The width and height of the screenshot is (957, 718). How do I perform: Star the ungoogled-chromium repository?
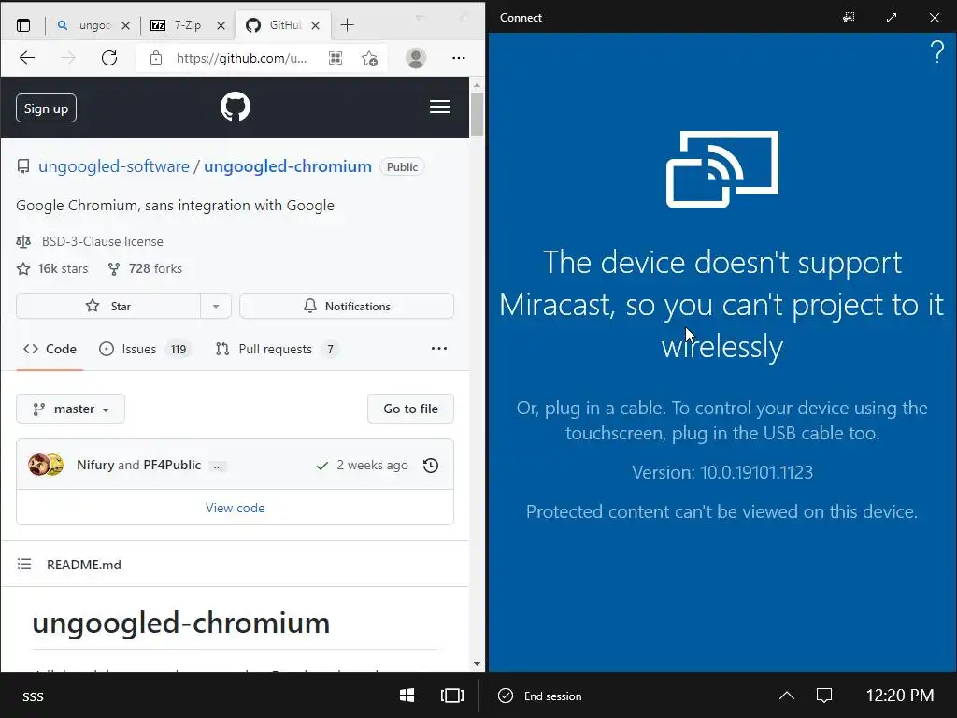(x=108, y=306)
